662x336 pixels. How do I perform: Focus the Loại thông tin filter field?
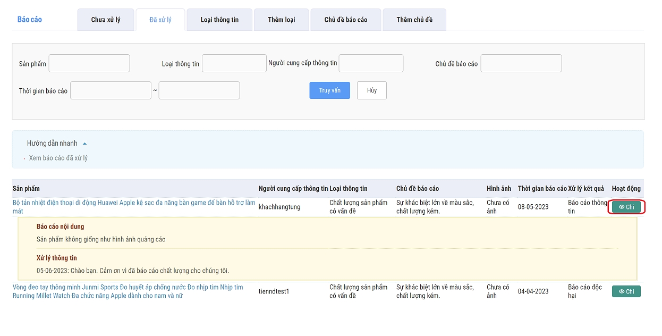(234, 63)
